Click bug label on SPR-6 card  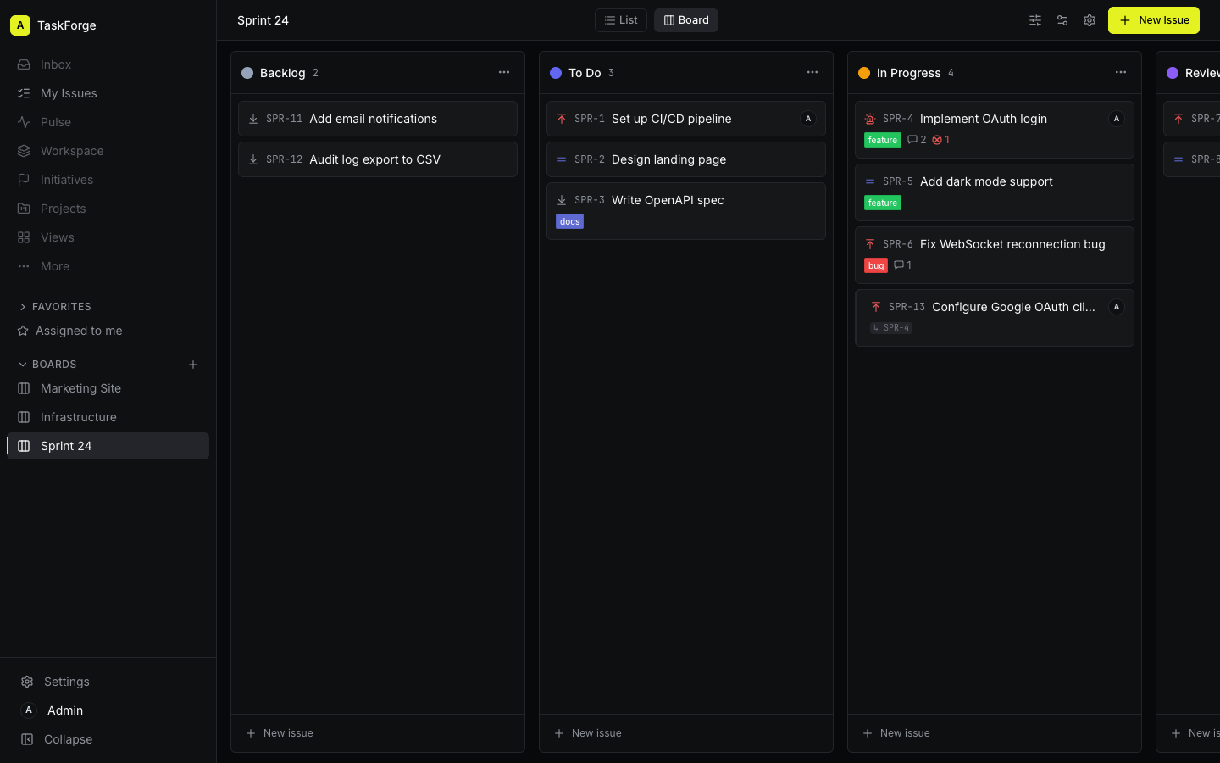pos(876,265)
